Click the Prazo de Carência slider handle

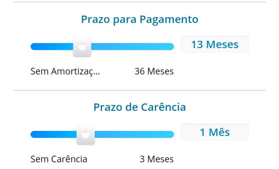pos(86,134)
